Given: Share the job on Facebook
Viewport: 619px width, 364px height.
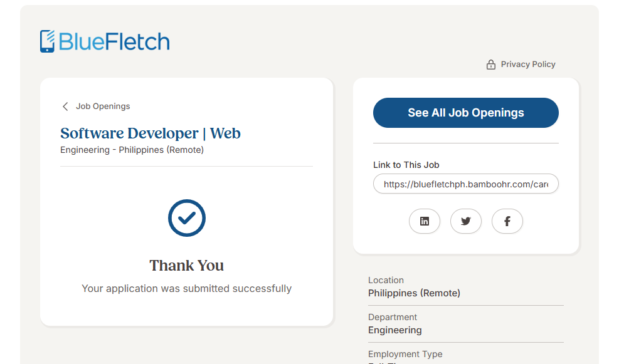Looking at the screenshot, I should tap(507, 221).
